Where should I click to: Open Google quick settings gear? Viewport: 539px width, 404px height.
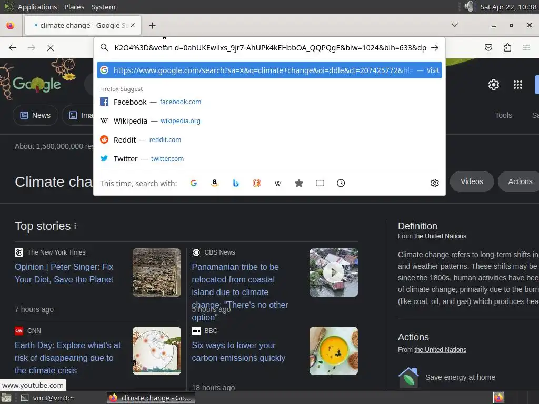tap(494, 85)
